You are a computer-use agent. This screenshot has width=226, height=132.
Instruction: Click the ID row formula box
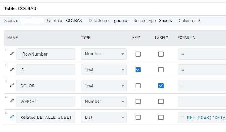pos(202,70)
